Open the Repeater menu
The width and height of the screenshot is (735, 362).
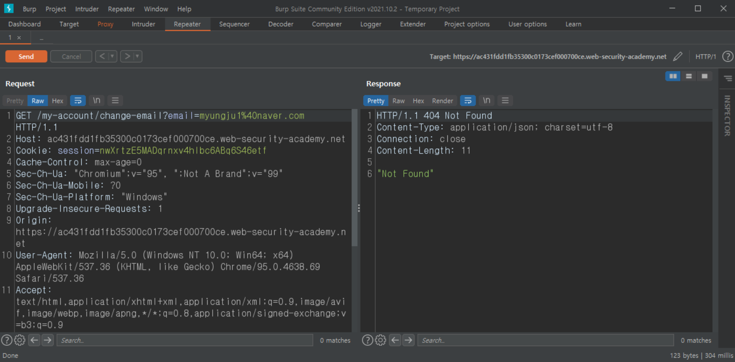point(121,9)
